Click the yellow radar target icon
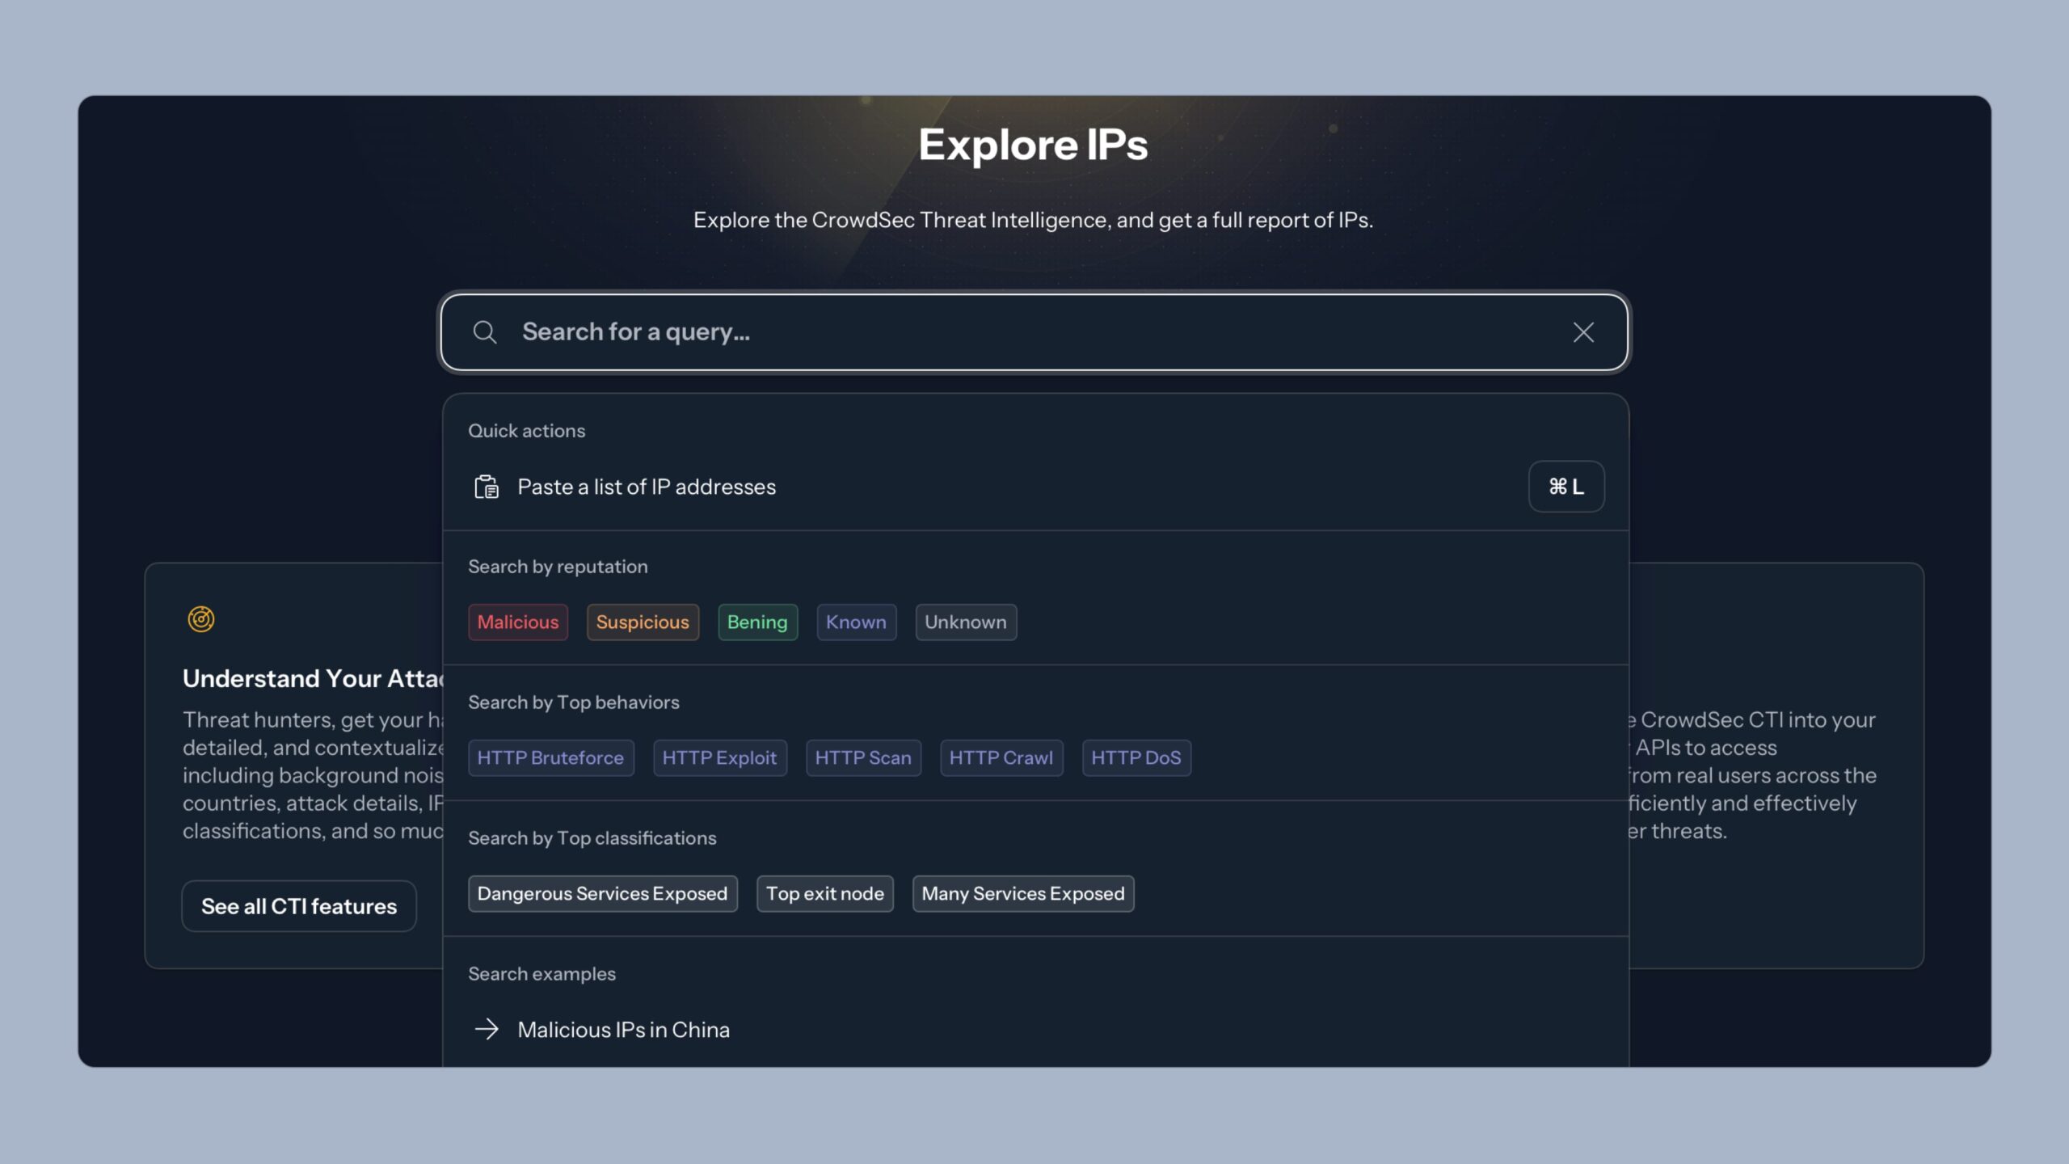Screen dimensions: 2069x1164 pos(201,619)
